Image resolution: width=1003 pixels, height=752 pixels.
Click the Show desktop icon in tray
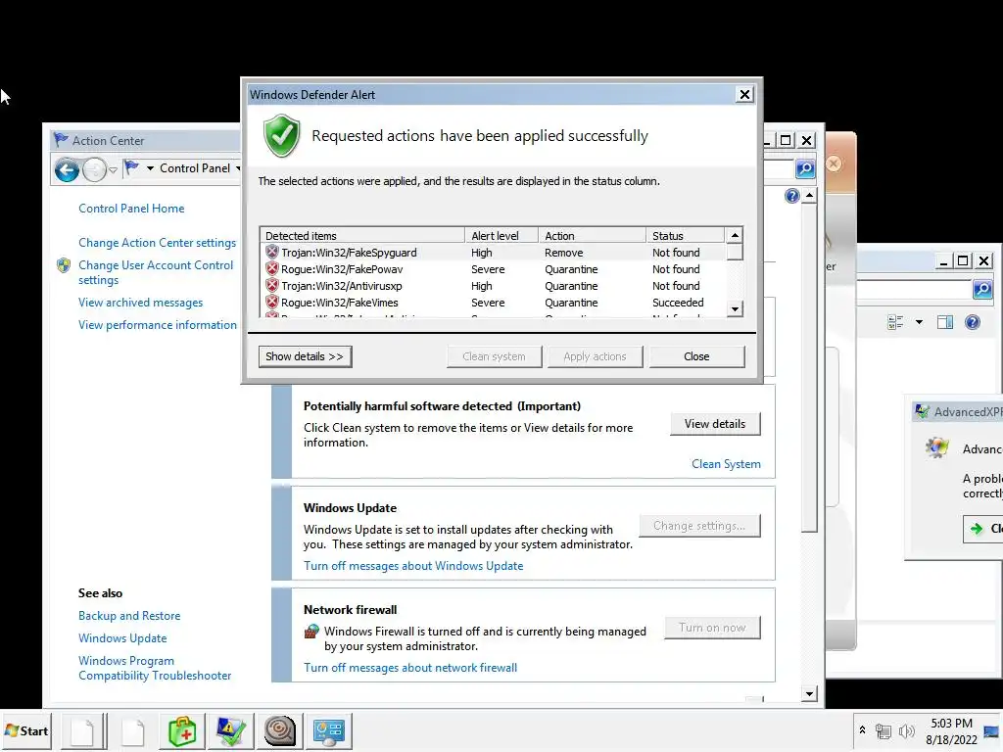[992, 730]
